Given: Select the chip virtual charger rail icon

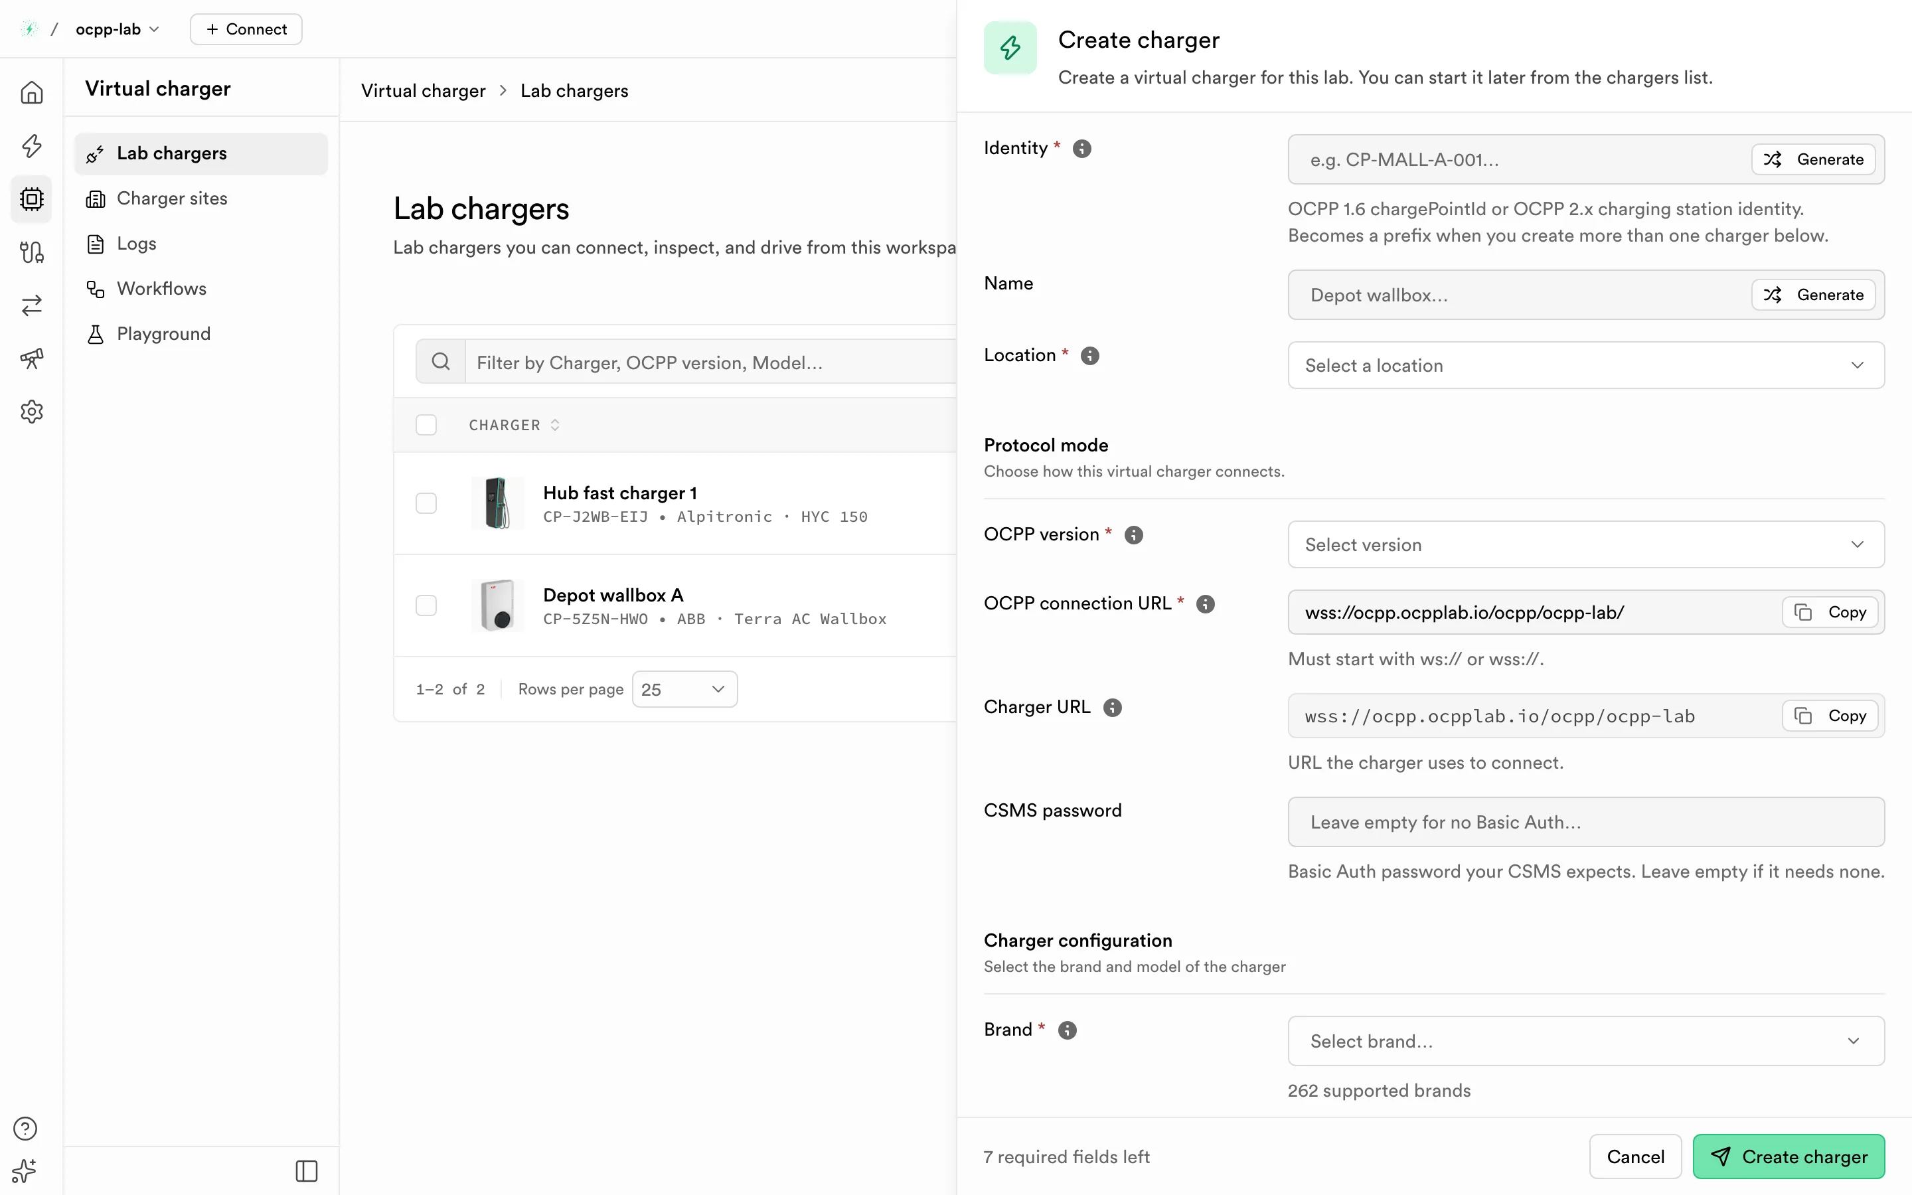Looking at the screenshot, I should [x=32, y=199].
